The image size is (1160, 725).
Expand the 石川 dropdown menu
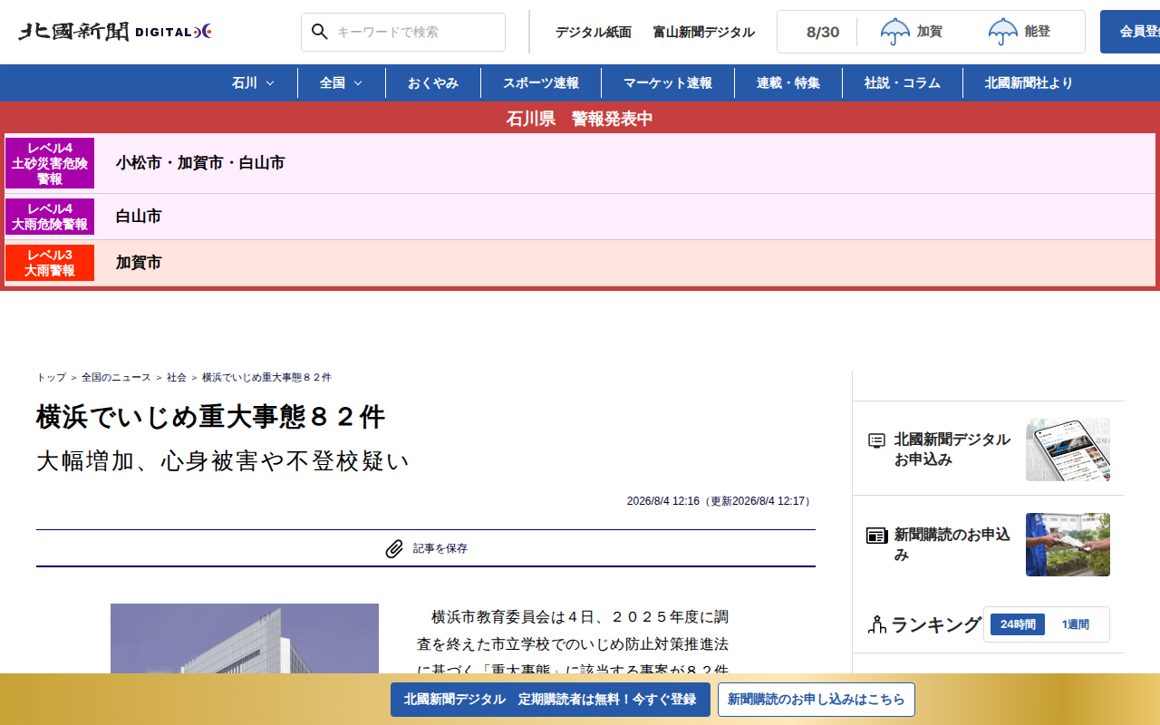pos(254,82)
